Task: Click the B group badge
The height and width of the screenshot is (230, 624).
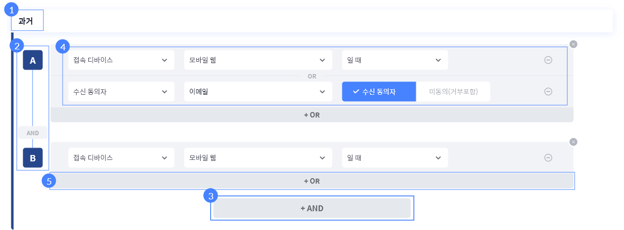Action: pyautogui.click(x=33, y=158)
